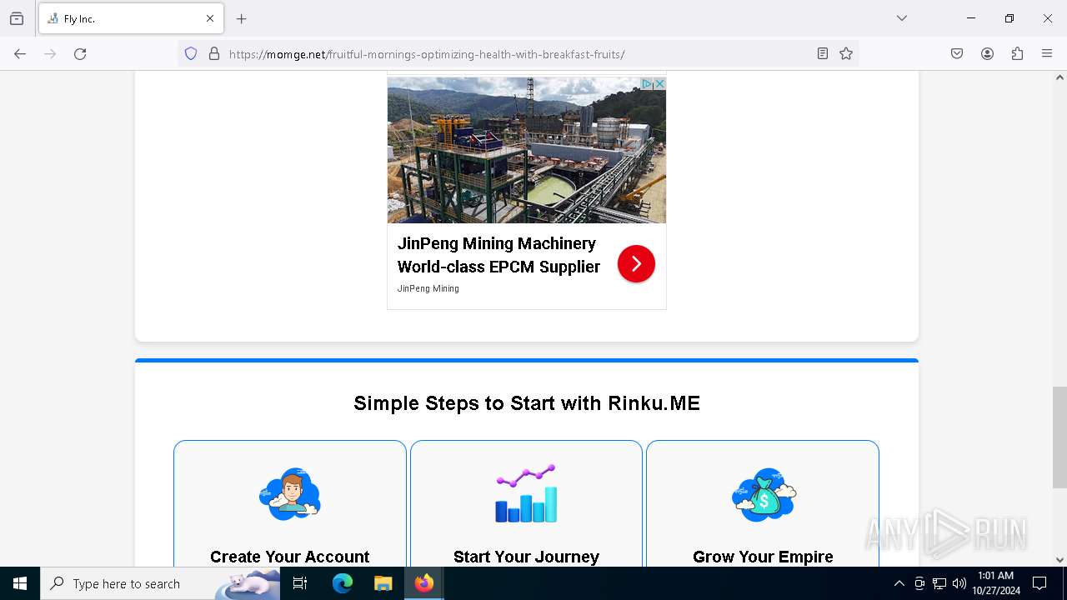Switch to Firefox taskbar icon

(424, 583)
